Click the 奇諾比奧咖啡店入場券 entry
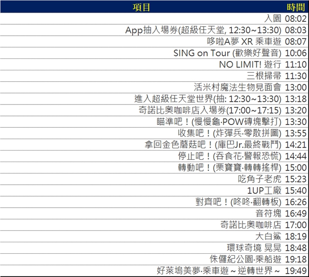 [210, 110]
